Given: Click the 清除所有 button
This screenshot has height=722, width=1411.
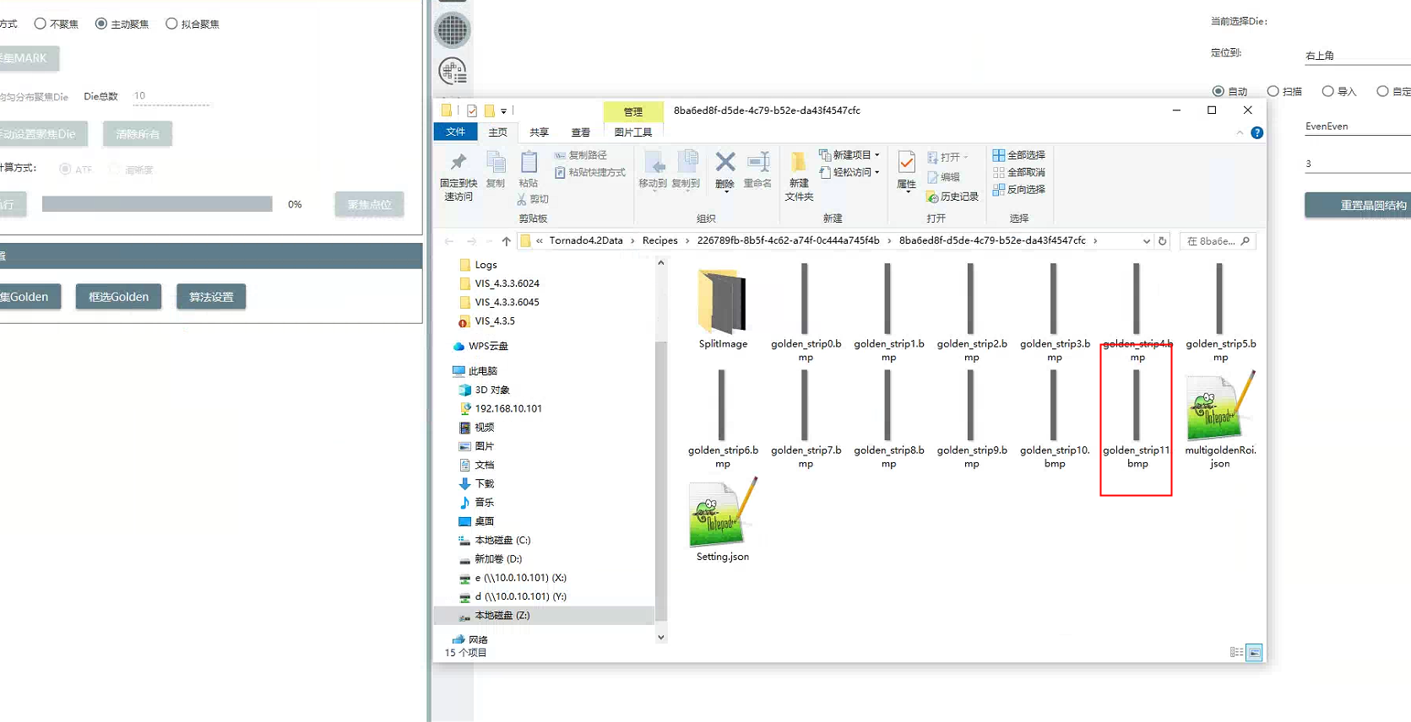Looking at the screenshot, I should click(x=138, y=134).
